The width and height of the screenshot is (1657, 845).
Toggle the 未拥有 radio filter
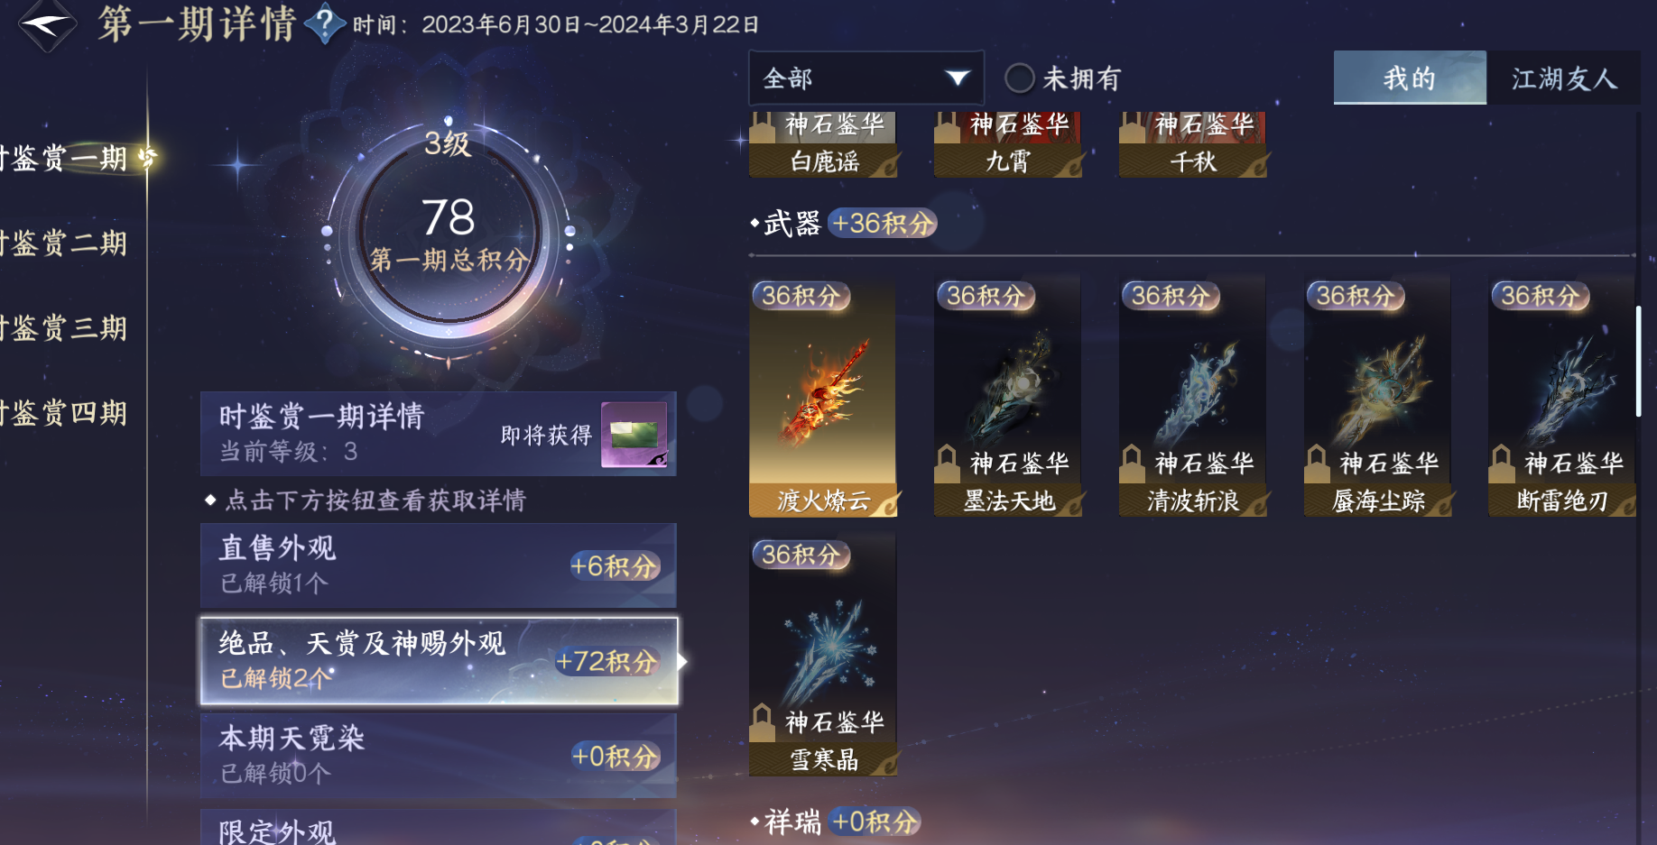(1020, 78)
